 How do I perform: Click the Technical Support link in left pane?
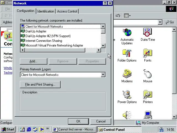pyautogui.click(x=8, y=73)
